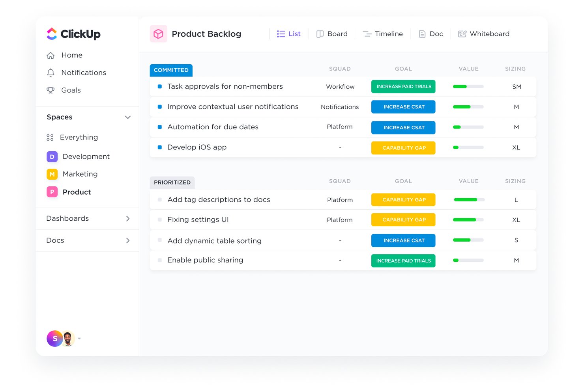Switch to the Doc tab
The width and height of the screenshot is (584, 389).
(431, 34)
